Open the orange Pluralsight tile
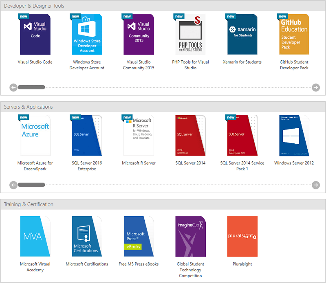This screenshot has height=283, width=326. [x=242, y=236]
